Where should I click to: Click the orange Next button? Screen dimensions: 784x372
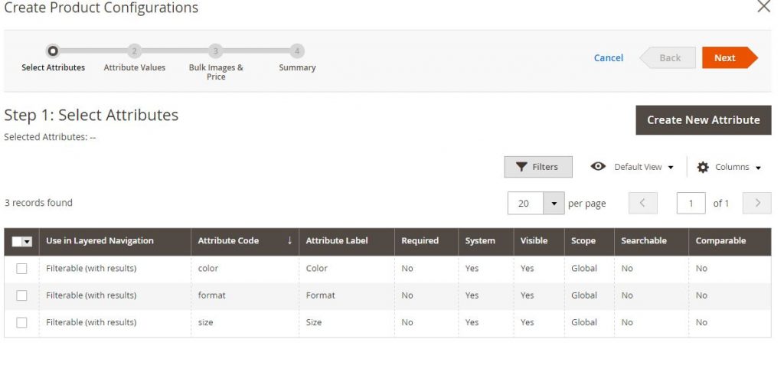tap(730, 57)
